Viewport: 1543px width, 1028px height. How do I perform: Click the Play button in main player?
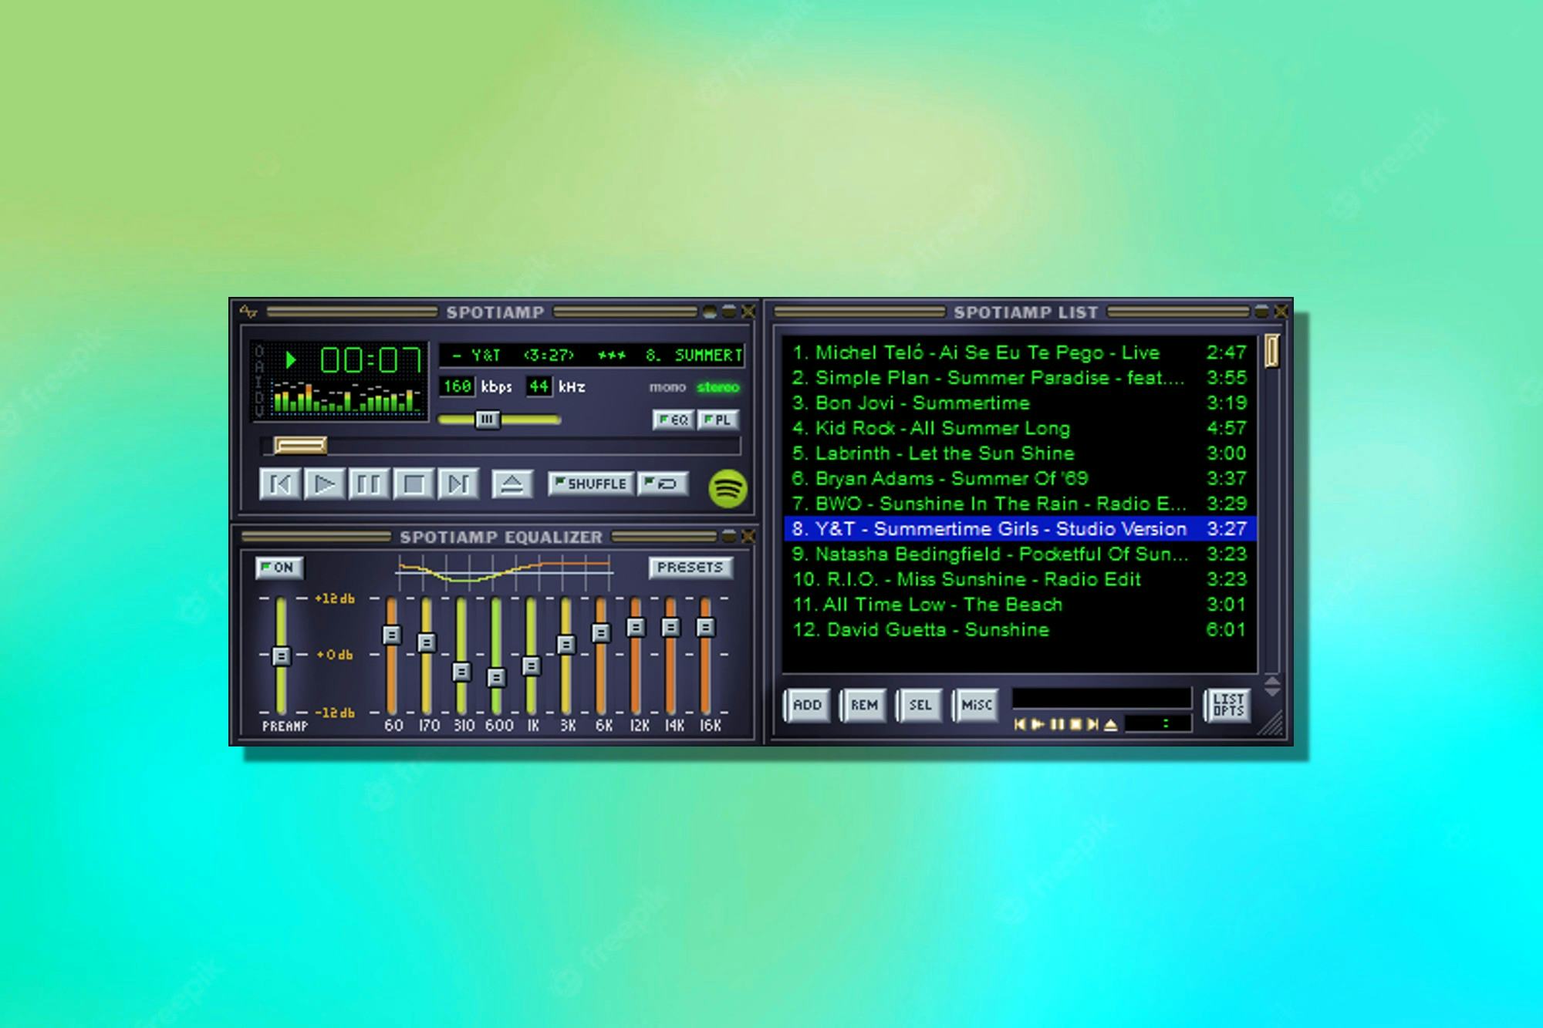(324, 484)
